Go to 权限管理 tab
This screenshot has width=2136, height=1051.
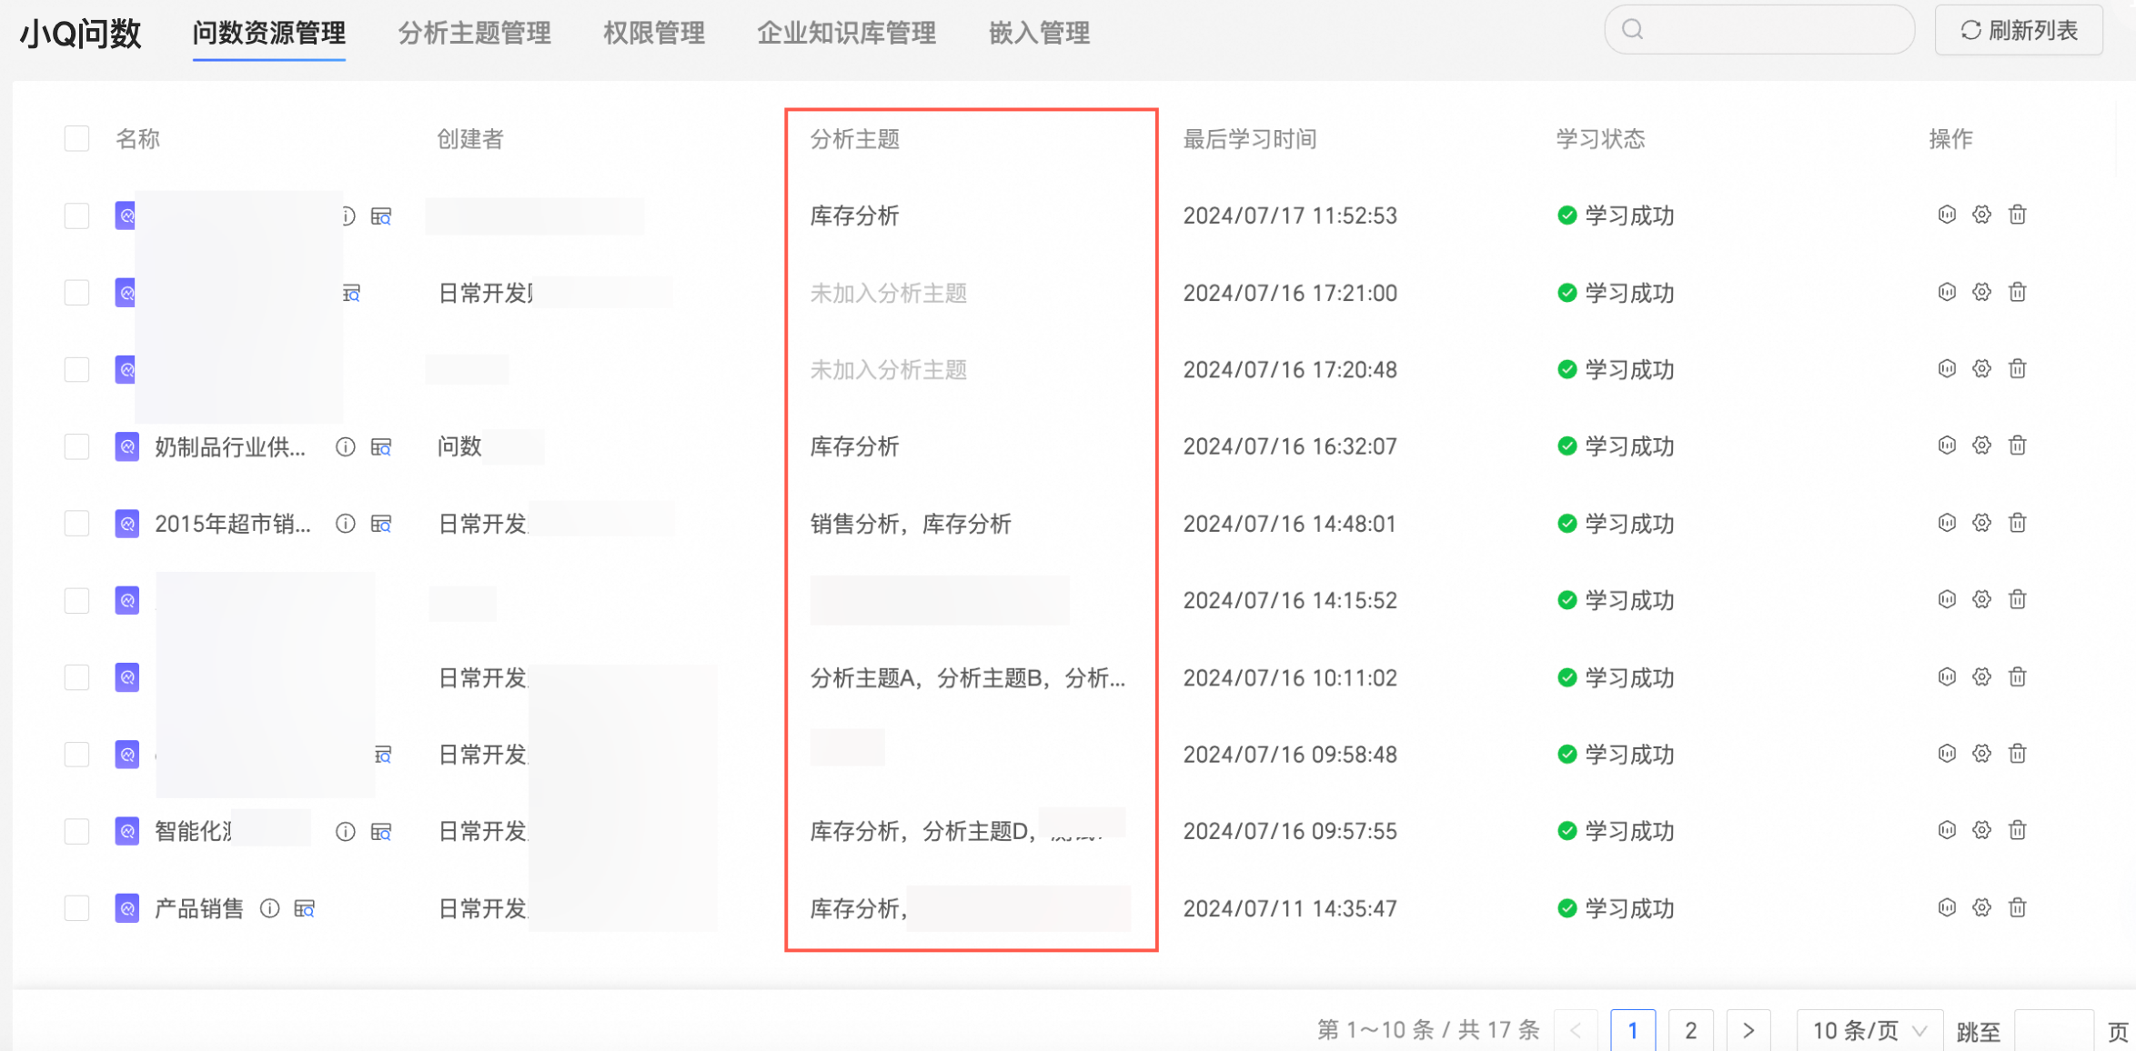pyautogui.click(x=654, y=33)
